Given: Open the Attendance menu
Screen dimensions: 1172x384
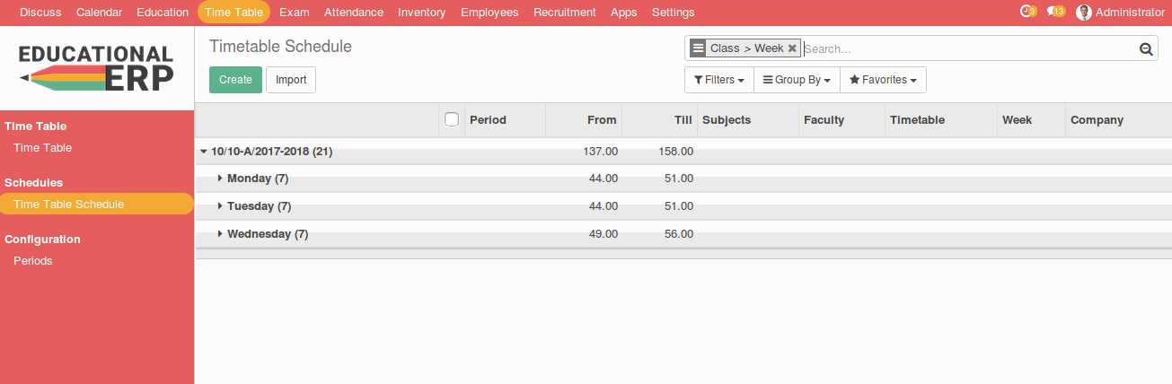Looking at the screenshot, I should [x=353, y=13].
